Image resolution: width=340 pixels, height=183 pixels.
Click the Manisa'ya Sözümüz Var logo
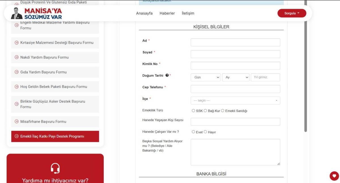(x=36, y=13)
